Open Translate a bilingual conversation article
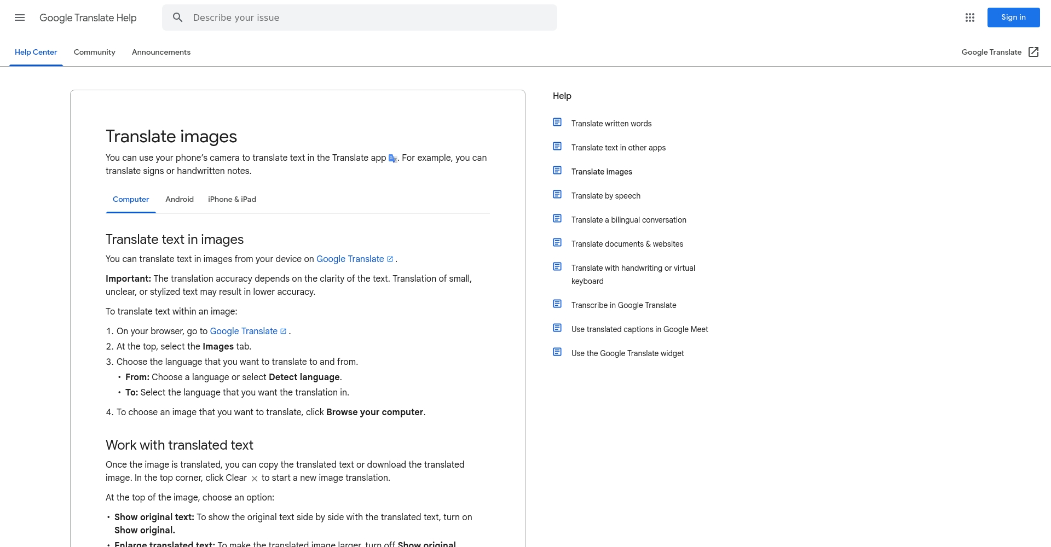This screenshot has height=547, width=1051. coord(628,220)
